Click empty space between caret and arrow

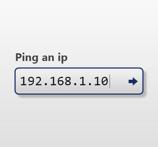[119, 81]
